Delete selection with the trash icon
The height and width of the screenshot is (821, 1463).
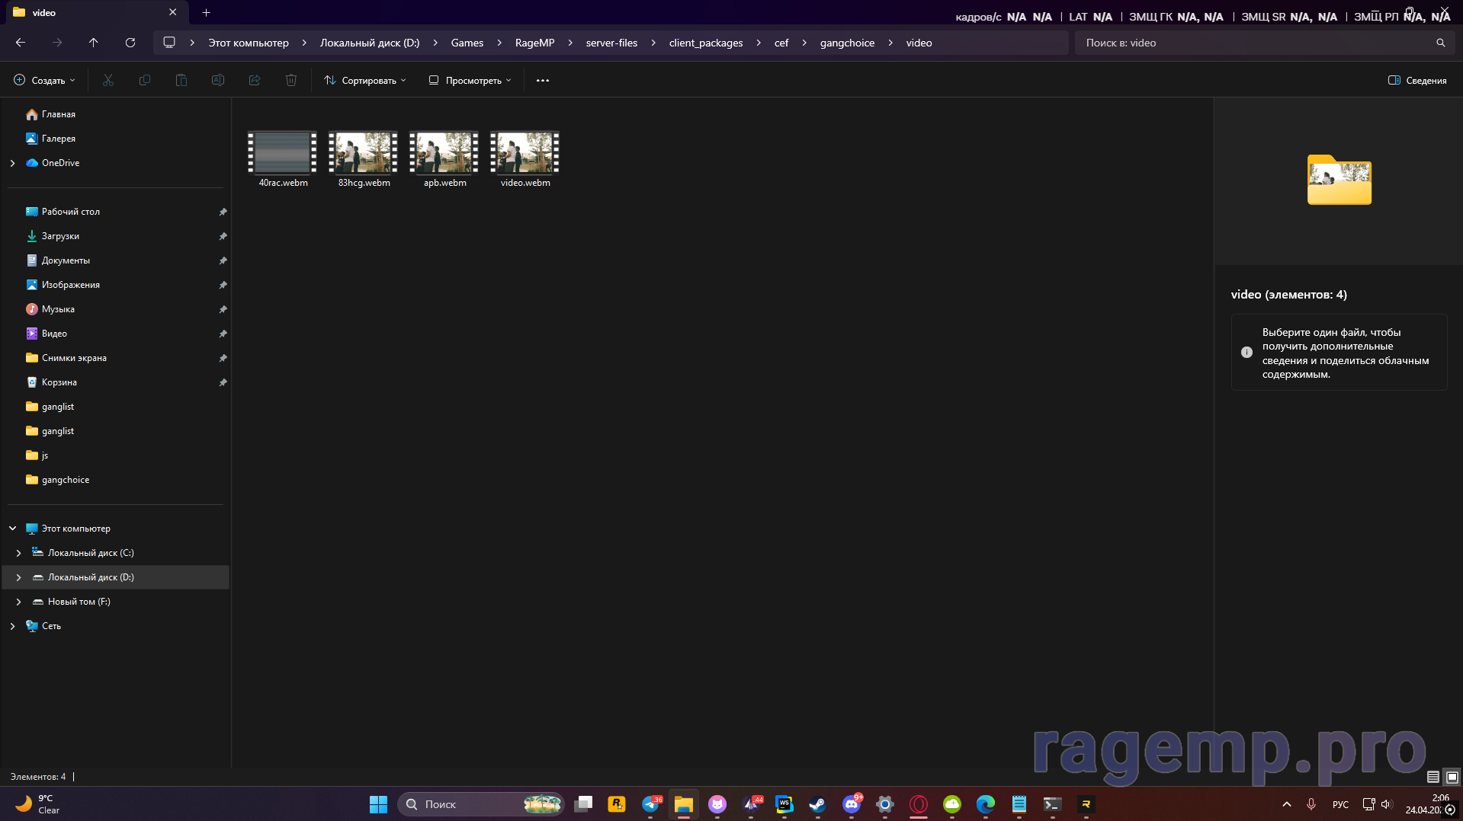[x=290, y=80]
